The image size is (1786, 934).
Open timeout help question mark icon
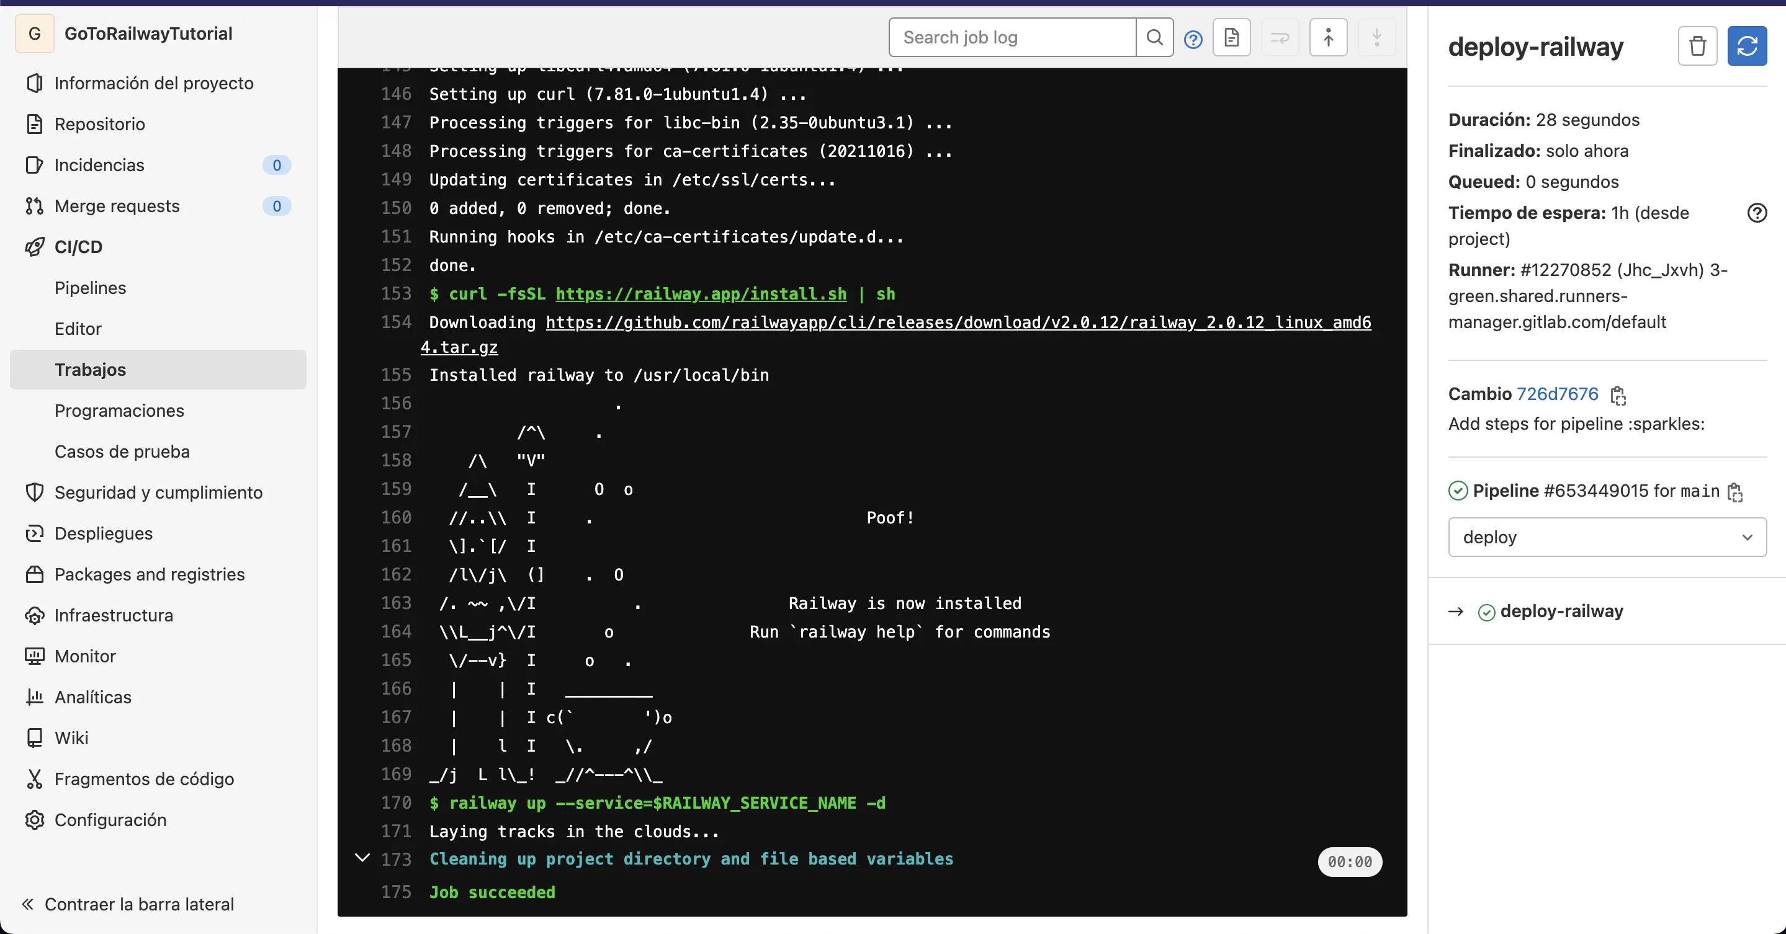pyautogui.click(x=1756, y=213)
